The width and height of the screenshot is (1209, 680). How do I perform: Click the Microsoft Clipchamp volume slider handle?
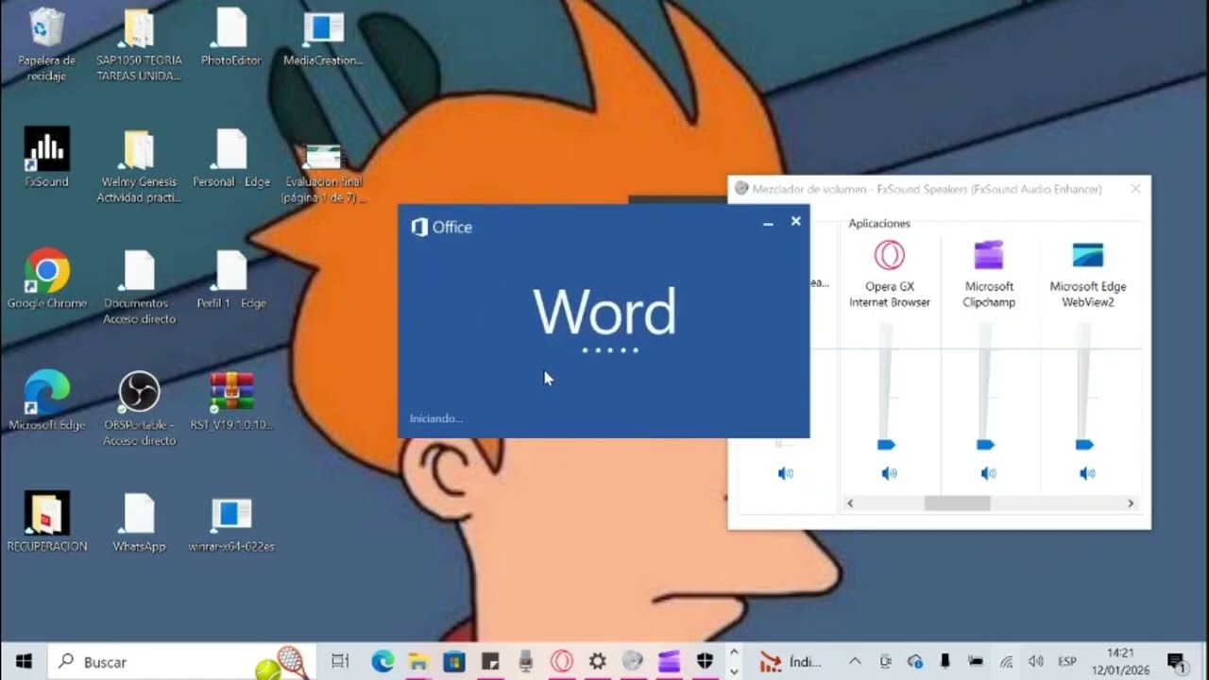[x=985, y=444]
